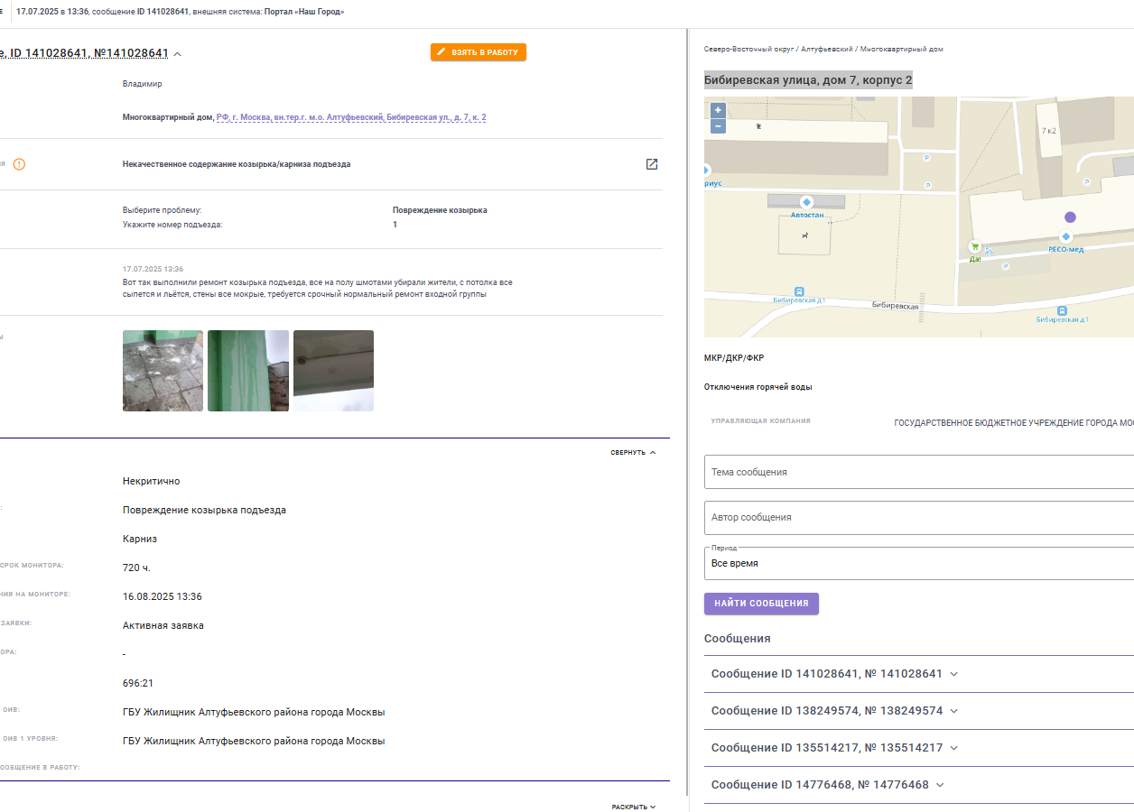Click the Автостан marker on the map
This screenshot has height=812, width=1134.
pos(807,202)
